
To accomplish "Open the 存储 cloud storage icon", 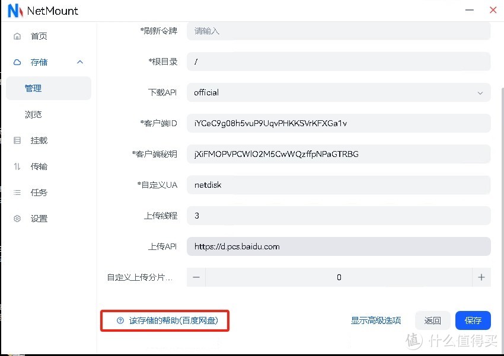I will tap(17, 62).
